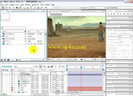
Task: Select the Unified Camera tool
Action: point(17,8)
